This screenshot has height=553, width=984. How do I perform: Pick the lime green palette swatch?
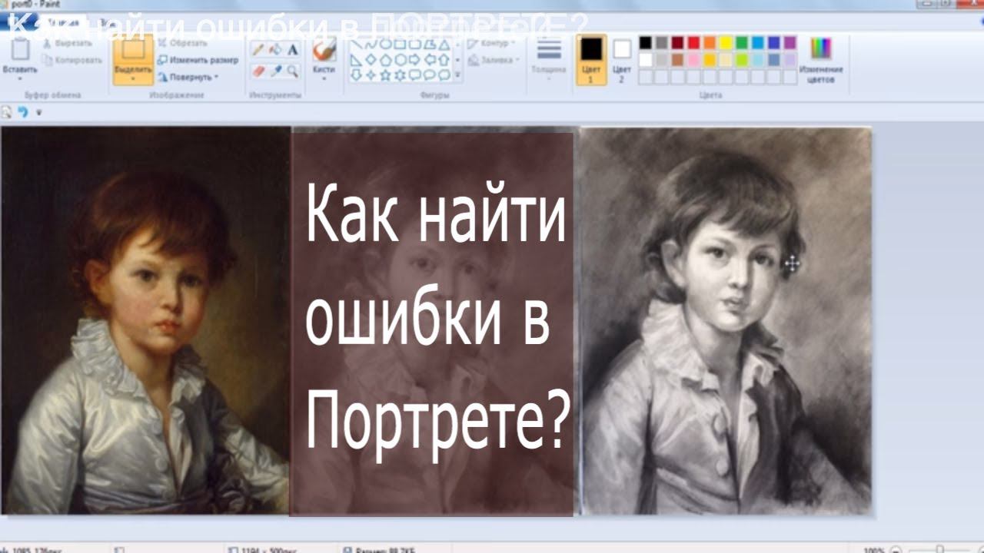(x=742, y=60)
